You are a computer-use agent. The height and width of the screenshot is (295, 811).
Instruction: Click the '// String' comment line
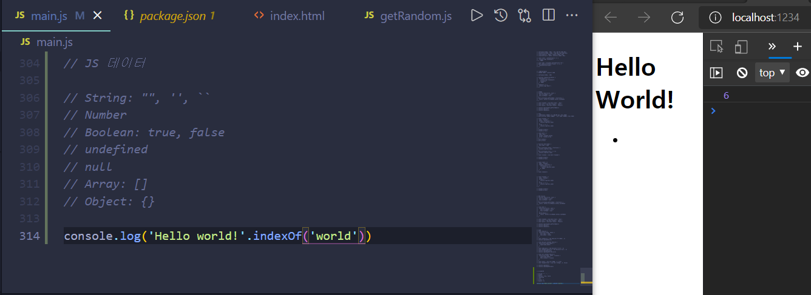click(x=137, y=98)
